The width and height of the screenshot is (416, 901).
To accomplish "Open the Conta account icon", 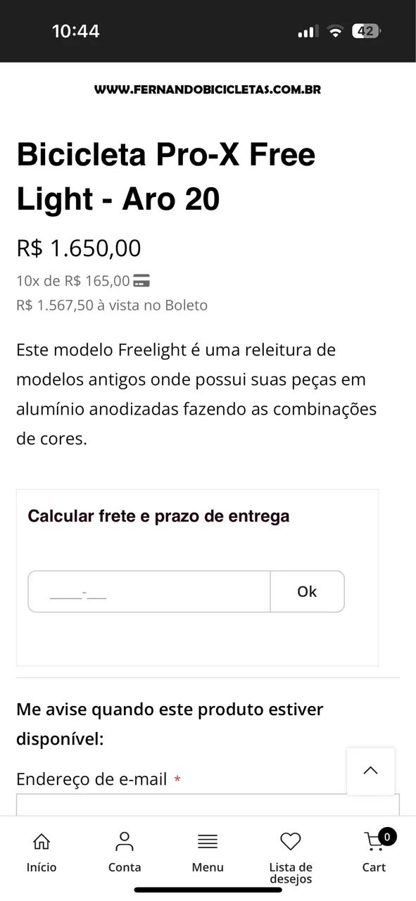I will click(125, 841).
